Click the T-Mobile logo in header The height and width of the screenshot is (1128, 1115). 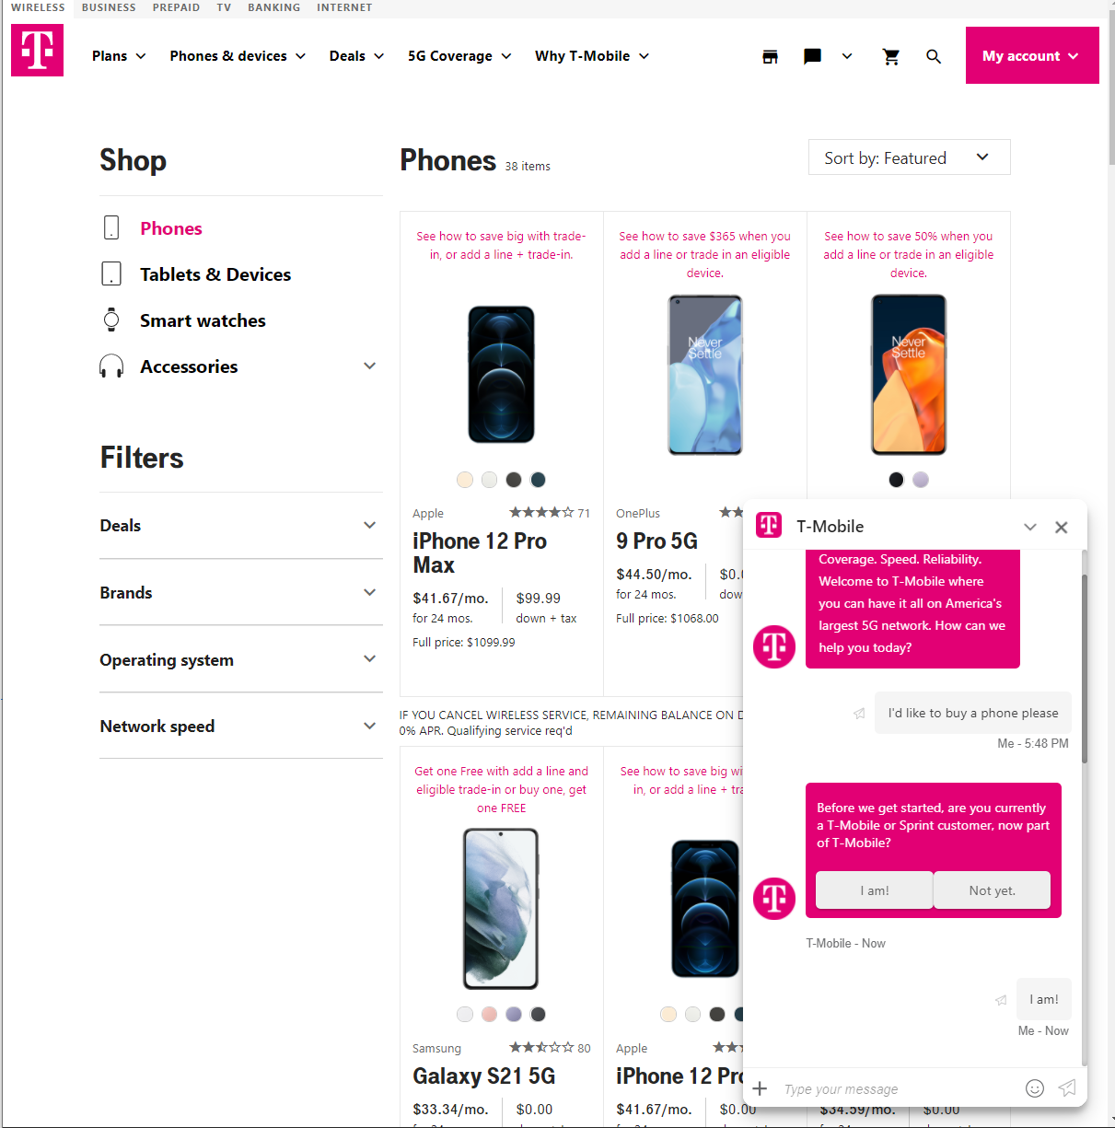point(37,51)
